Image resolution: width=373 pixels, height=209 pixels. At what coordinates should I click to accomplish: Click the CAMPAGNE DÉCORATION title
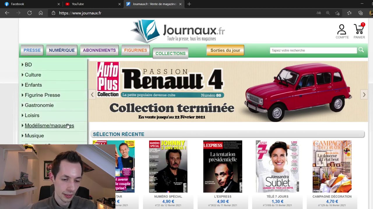click(332, 197)
